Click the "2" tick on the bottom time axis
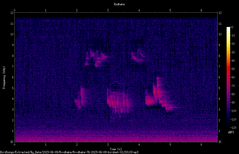Screen dimensions: 239x154 coord(77,145)
